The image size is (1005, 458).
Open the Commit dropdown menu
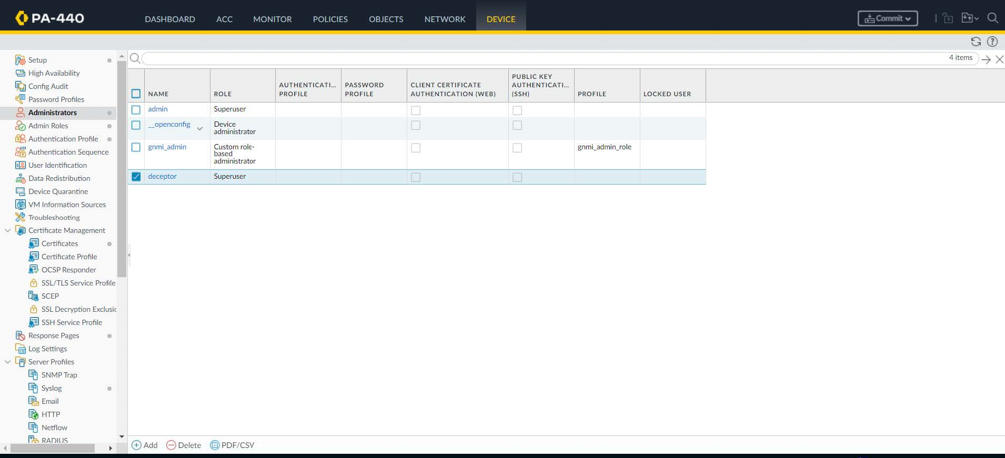(888, 18)
